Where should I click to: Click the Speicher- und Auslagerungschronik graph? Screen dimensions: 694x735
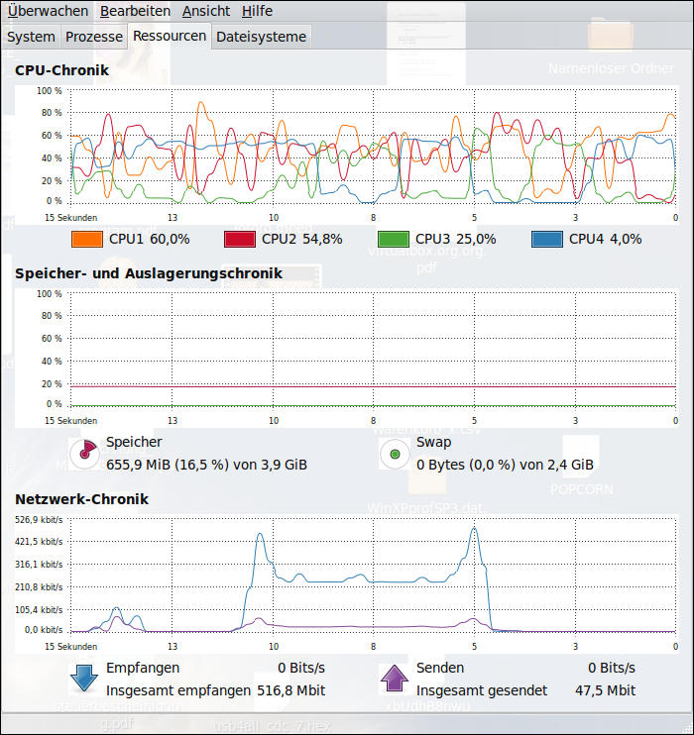[373, 349]
